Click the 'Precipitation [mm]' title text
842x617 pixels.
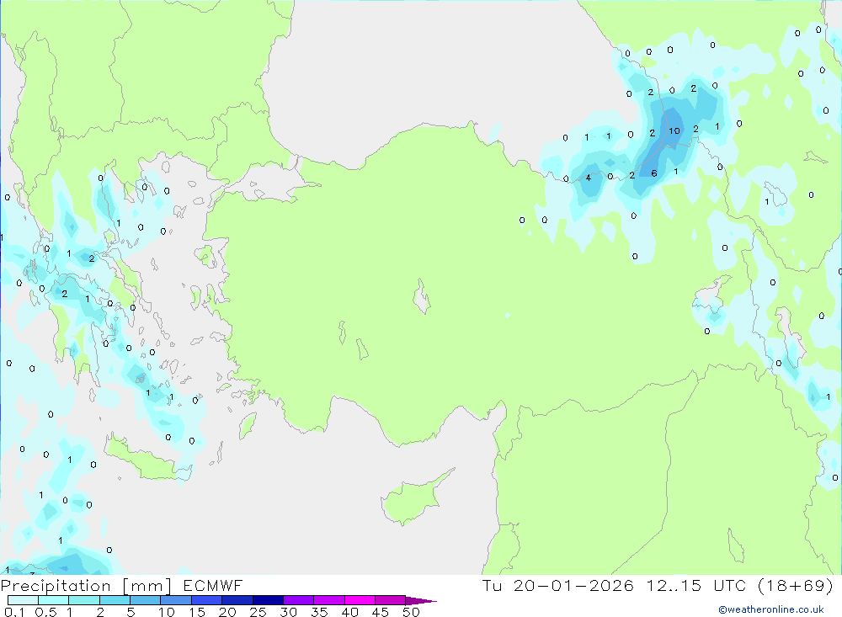point(86,585)
